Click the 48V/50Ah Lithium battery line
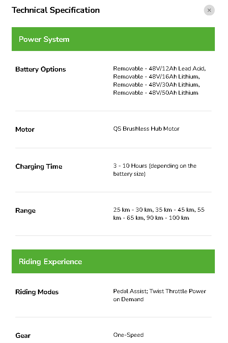The width and height of the screenshot is (228, 343). [x=156, y=93]
